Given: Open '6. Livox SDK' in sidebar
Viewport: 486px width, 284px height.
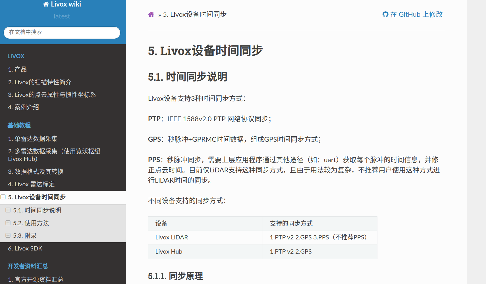Looking at the screenshot, I should click(63, 248).
